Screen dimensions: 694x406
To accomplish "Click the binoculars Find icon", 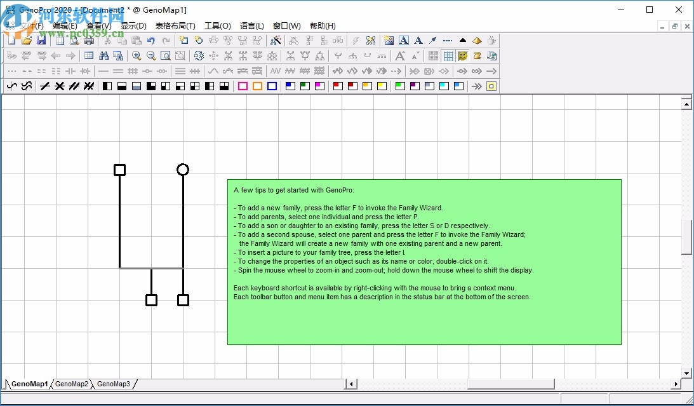I will pos(103,56).
